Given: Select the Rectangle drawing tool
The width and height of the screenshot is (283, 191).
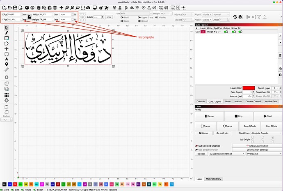Looking at the screenshot, I should [x=7, y=38].
